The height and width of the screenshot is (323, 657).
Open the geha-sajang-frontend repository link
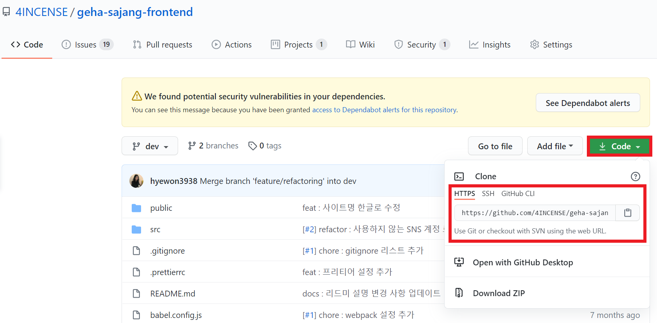coord(135,12)
